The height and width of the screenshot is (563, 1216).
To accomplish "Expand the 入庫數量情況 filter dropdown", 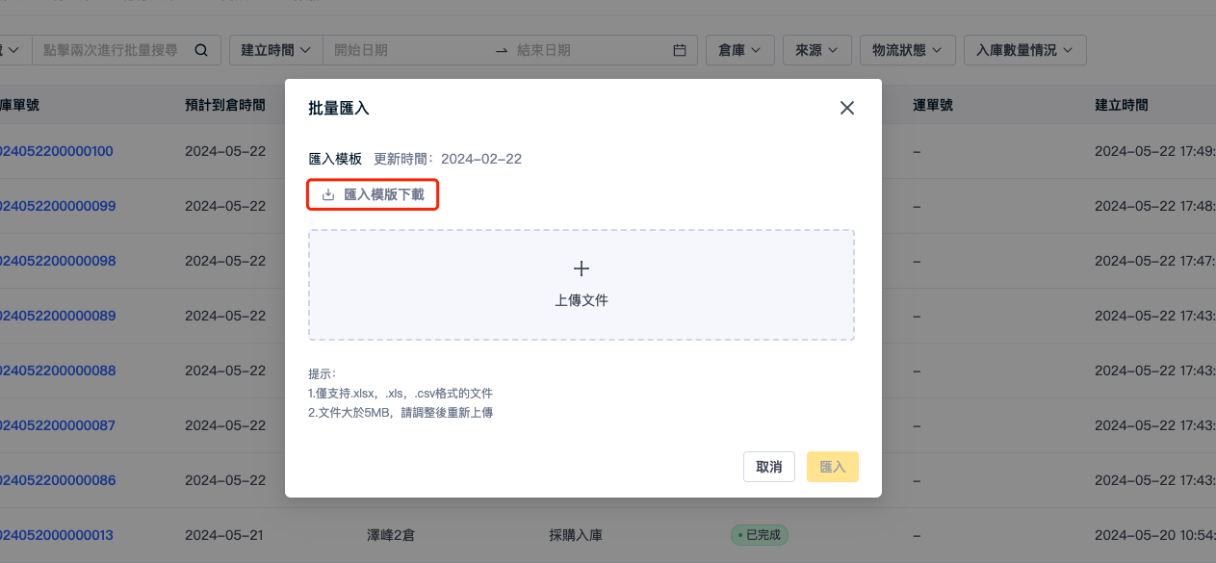I will [1025, 50].
